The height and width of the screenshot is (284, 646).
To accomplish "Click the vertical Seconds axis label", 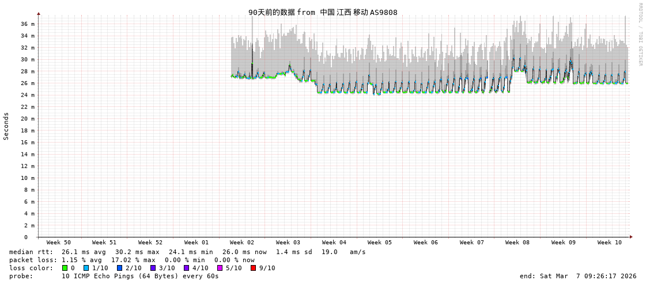I will (x=6, y=126).
